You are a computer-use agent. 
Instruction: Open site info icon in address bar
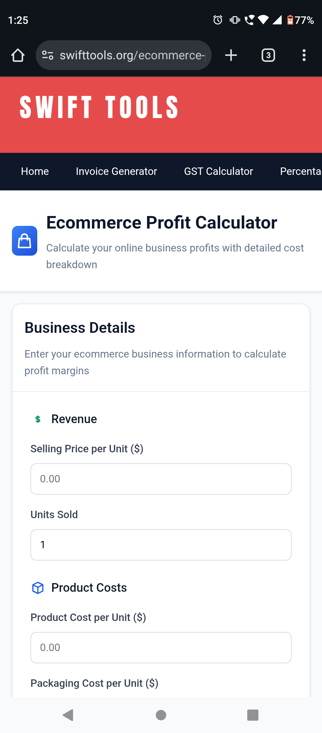[48, 55]
